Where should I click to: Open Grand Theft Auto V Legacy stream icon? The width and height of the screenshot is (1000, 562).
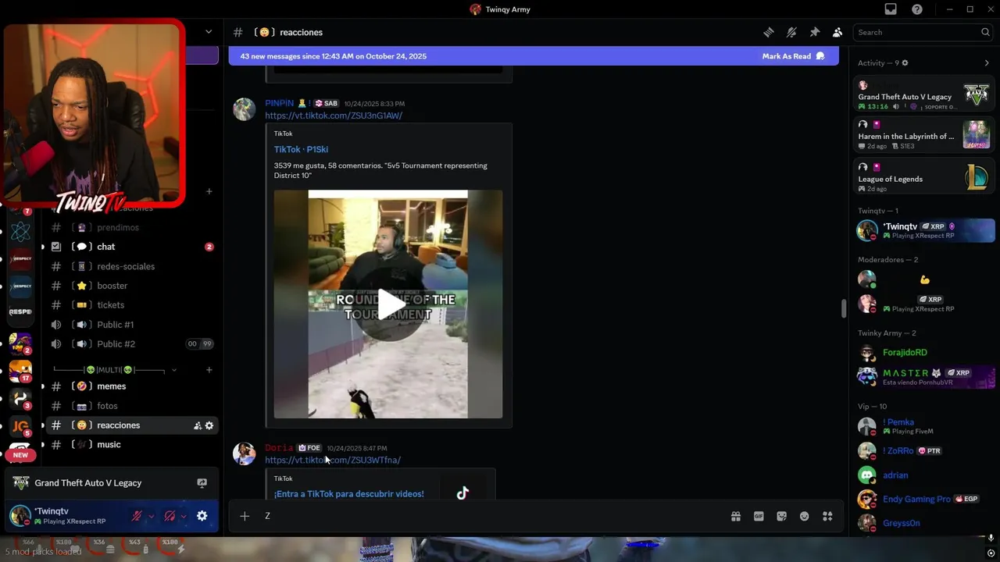(202, 483)
